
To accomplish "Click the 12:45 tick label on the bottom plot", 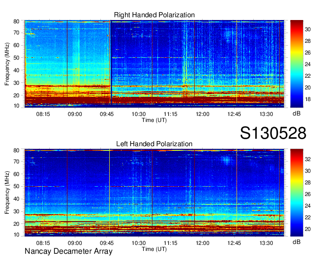I will point(234,243).
